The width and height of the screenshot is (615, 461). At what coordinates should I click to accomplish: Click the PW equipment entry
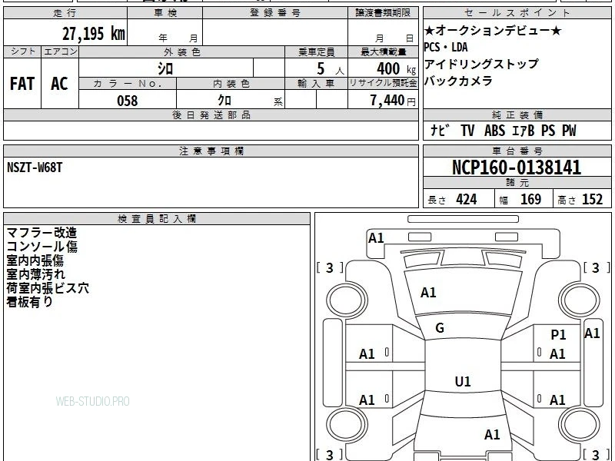569,131
